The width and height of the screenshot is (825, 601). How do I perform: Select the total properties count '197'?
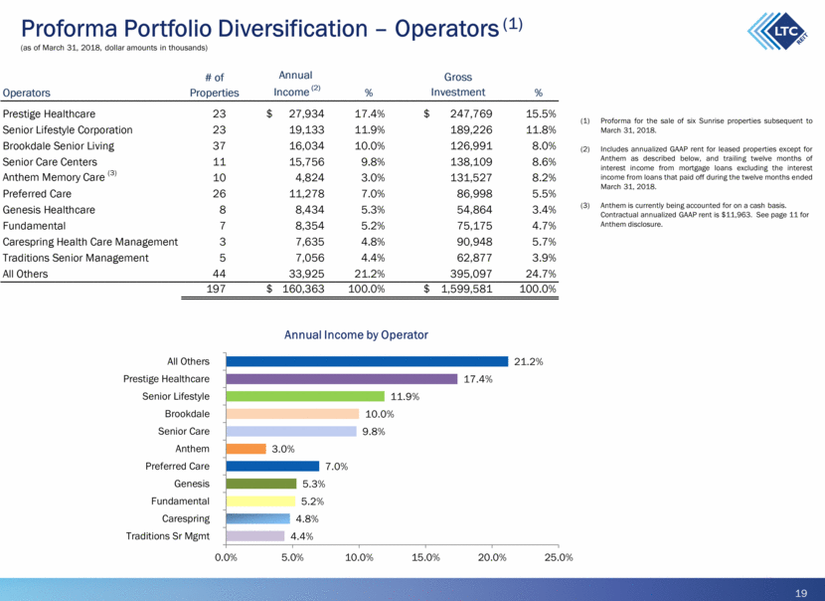pyautogui.click(x=216, y=289)
